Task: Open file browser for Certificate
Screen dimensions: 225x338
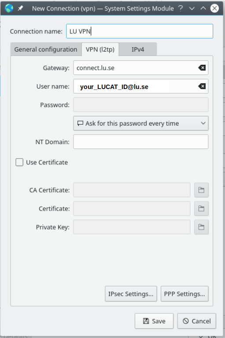Action: [x=201, y=209]
